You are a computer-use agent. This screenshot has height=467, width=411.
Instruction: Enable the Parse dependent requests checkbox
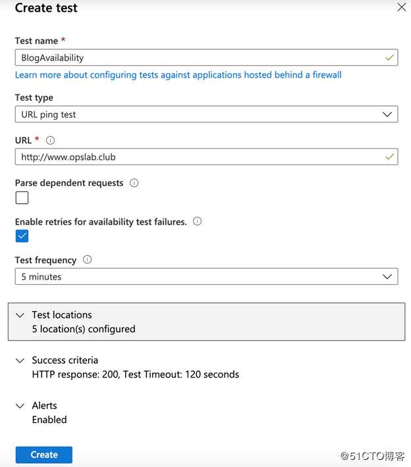click(x=22, y=198)
